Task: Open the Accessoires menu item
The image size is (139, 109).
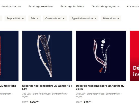Action: [x=133, y=7]
